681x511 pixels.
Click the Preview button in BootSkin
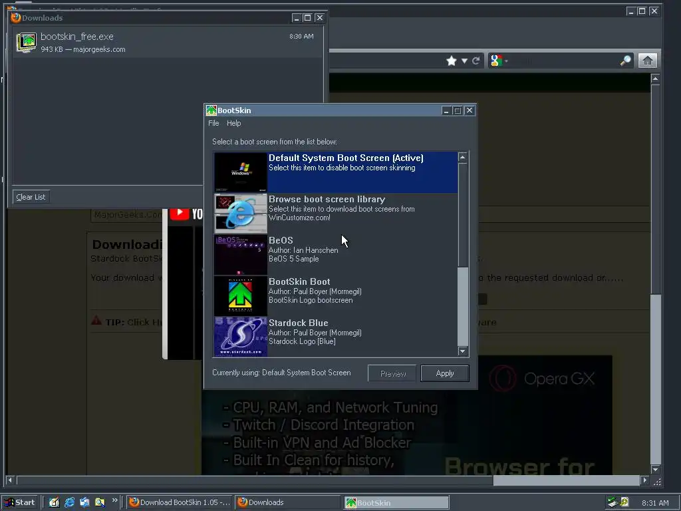(x=392, y=373)
